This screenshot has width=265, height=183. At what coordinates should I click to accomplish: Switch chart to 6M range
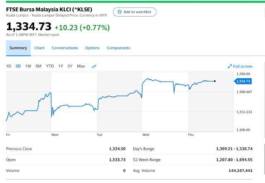pyautogui.click(x=39, y=66)
